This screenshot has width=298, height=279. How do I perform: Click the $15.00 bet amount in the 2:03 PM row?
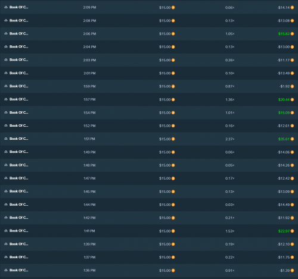pos(165,60)
